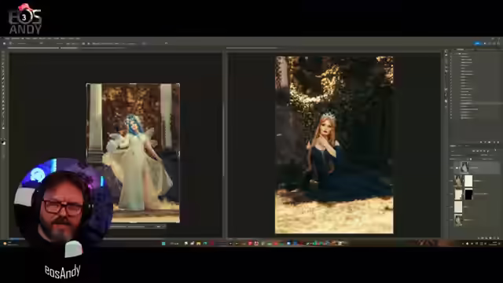This screenshot has height=283, width=503.
Task: Click the blue-gown queen image canvas
Action: tap(334, 145)
